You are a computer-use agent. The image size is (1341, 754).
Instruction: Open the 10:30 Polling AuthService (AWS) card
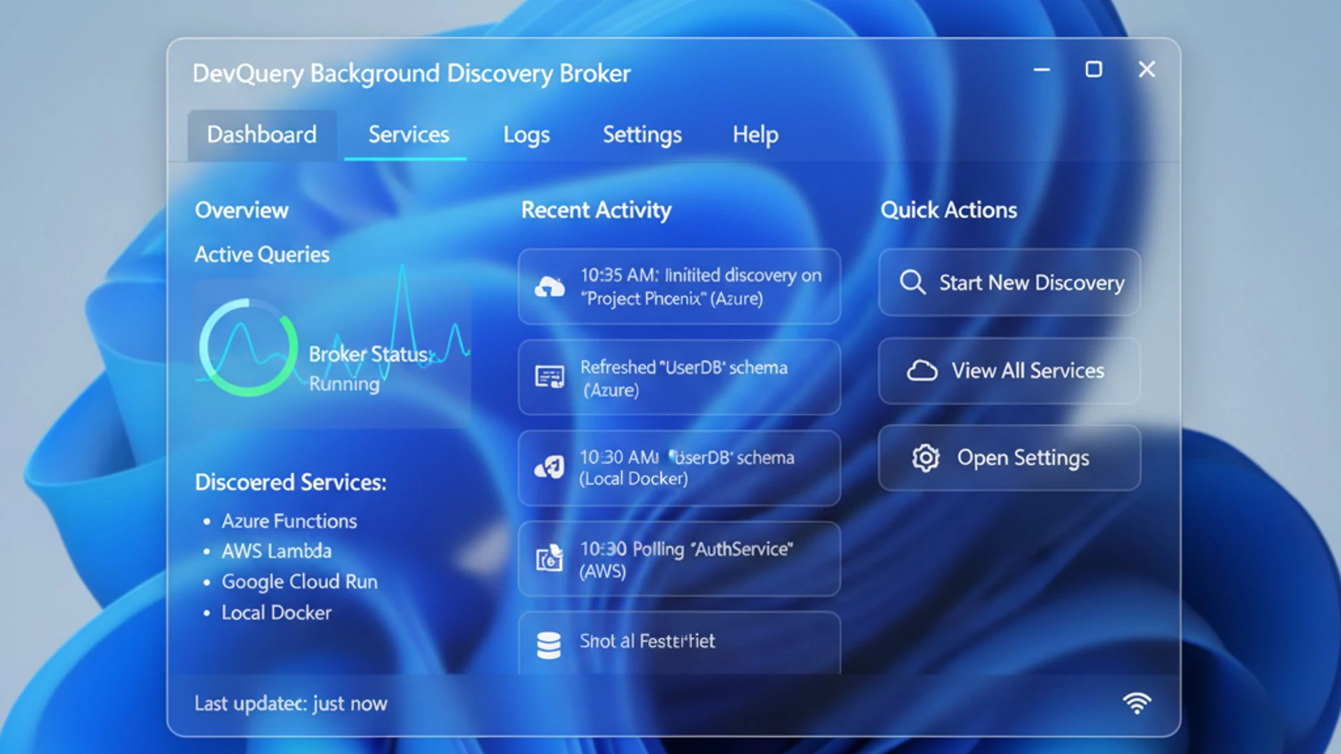[679, 559]
